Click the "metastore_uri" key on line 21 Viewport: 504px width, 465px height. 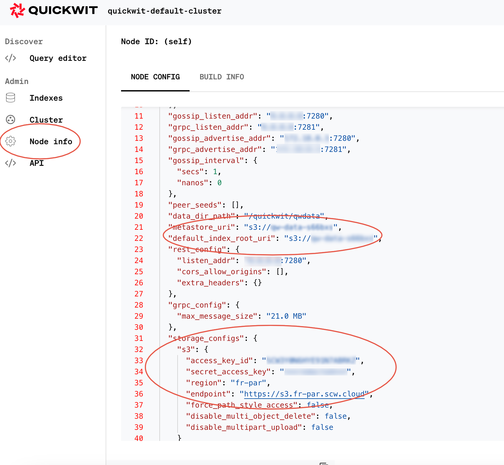coord(202,227)
